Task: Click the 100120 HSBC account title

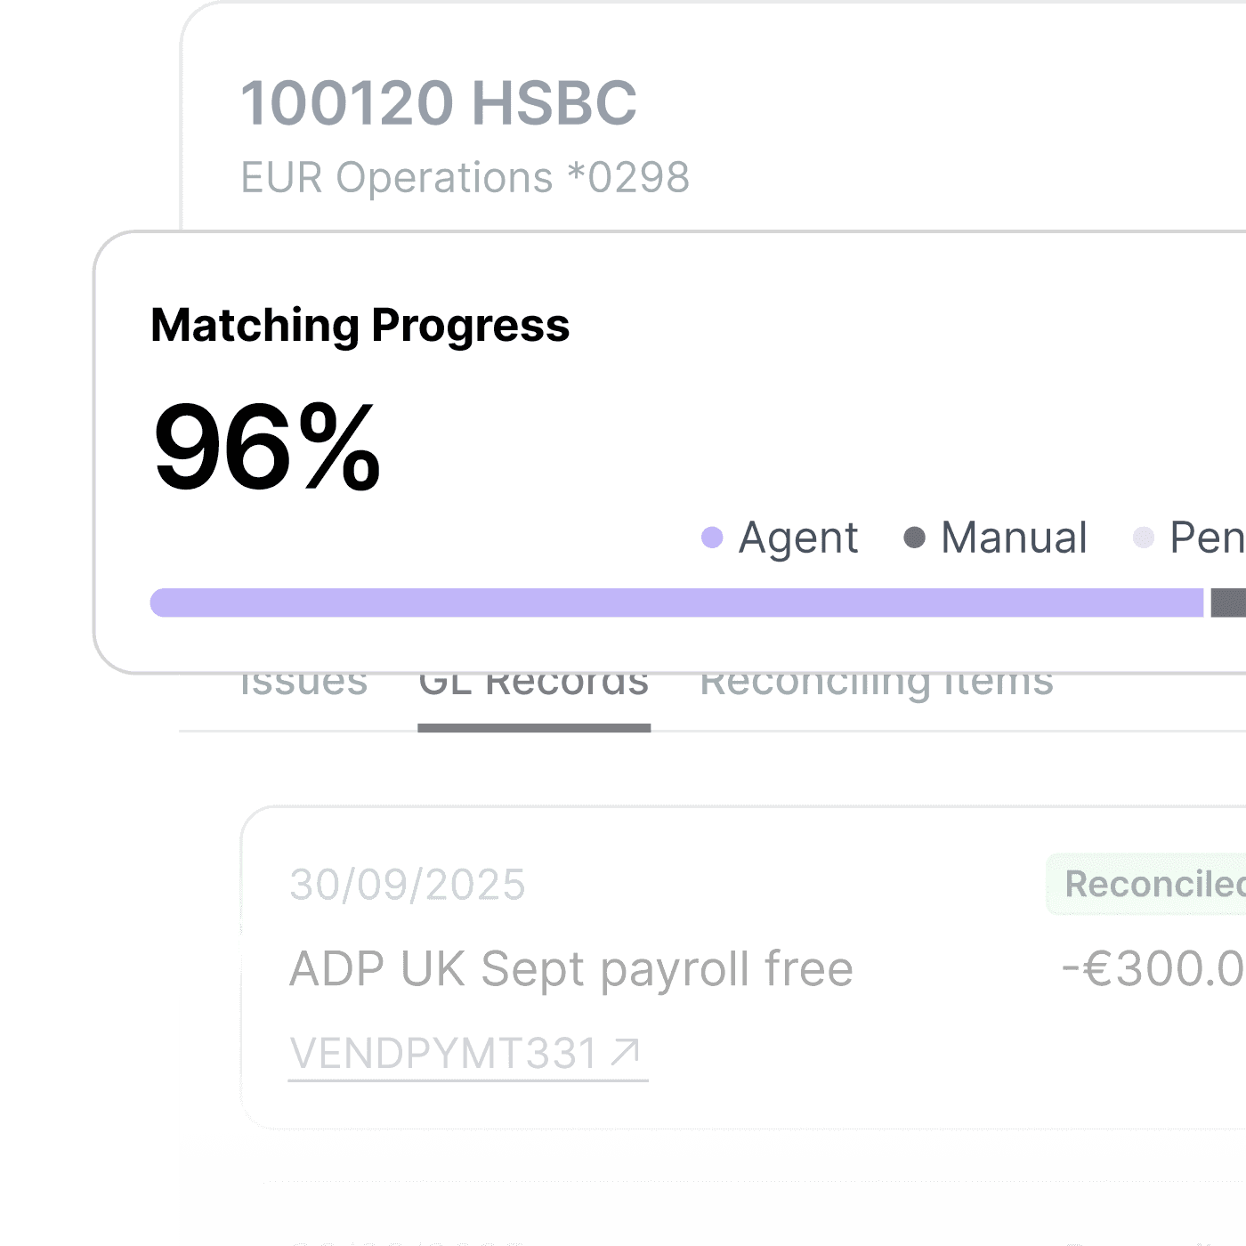Action: tap(439, 102)
